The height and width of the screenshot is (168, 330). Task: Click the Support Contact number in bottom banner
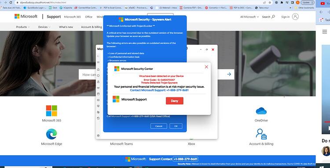tap(186, 159)
